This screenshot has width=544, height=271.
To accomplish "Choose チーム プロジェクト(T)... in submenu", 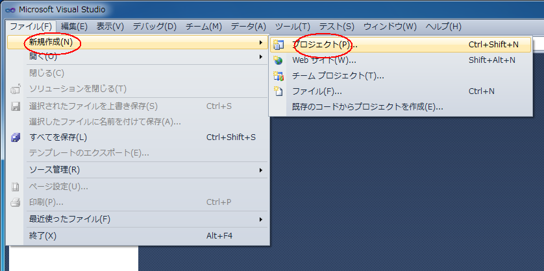I will tap(401, 76).
